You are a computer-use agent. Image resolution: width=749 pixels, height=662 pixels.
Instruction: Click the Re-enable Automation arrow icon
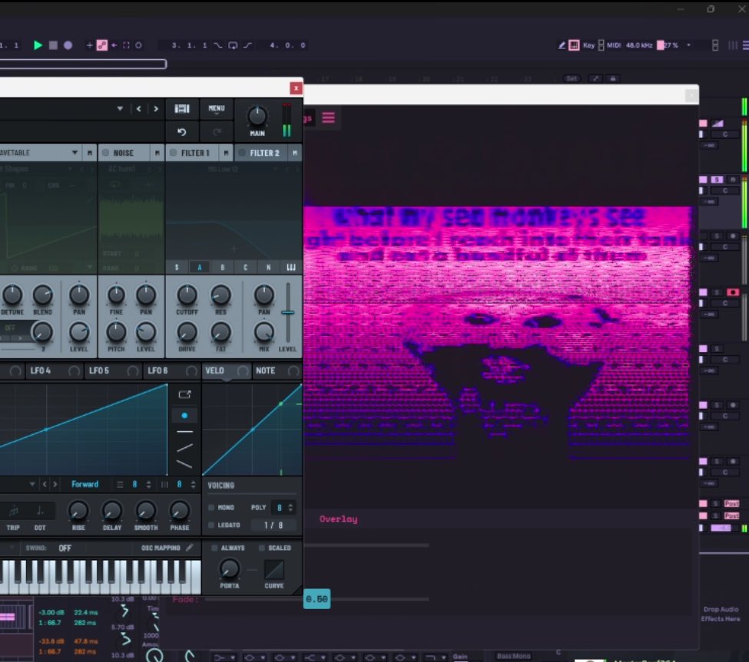click(x=114, y=45)
